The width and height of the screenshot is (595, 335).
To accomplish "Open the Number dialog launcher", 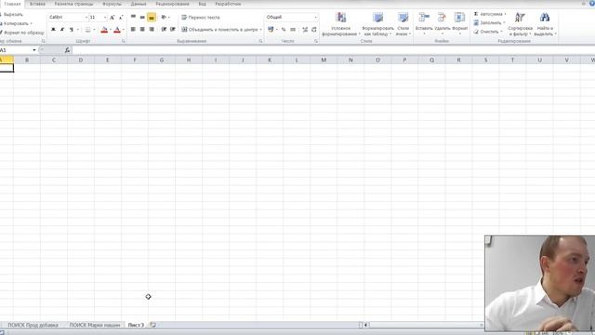I will (316, 41).
